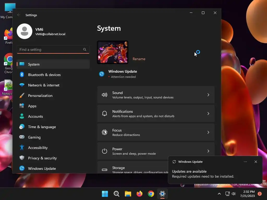Go to Network & internet settings

point(53,85)
